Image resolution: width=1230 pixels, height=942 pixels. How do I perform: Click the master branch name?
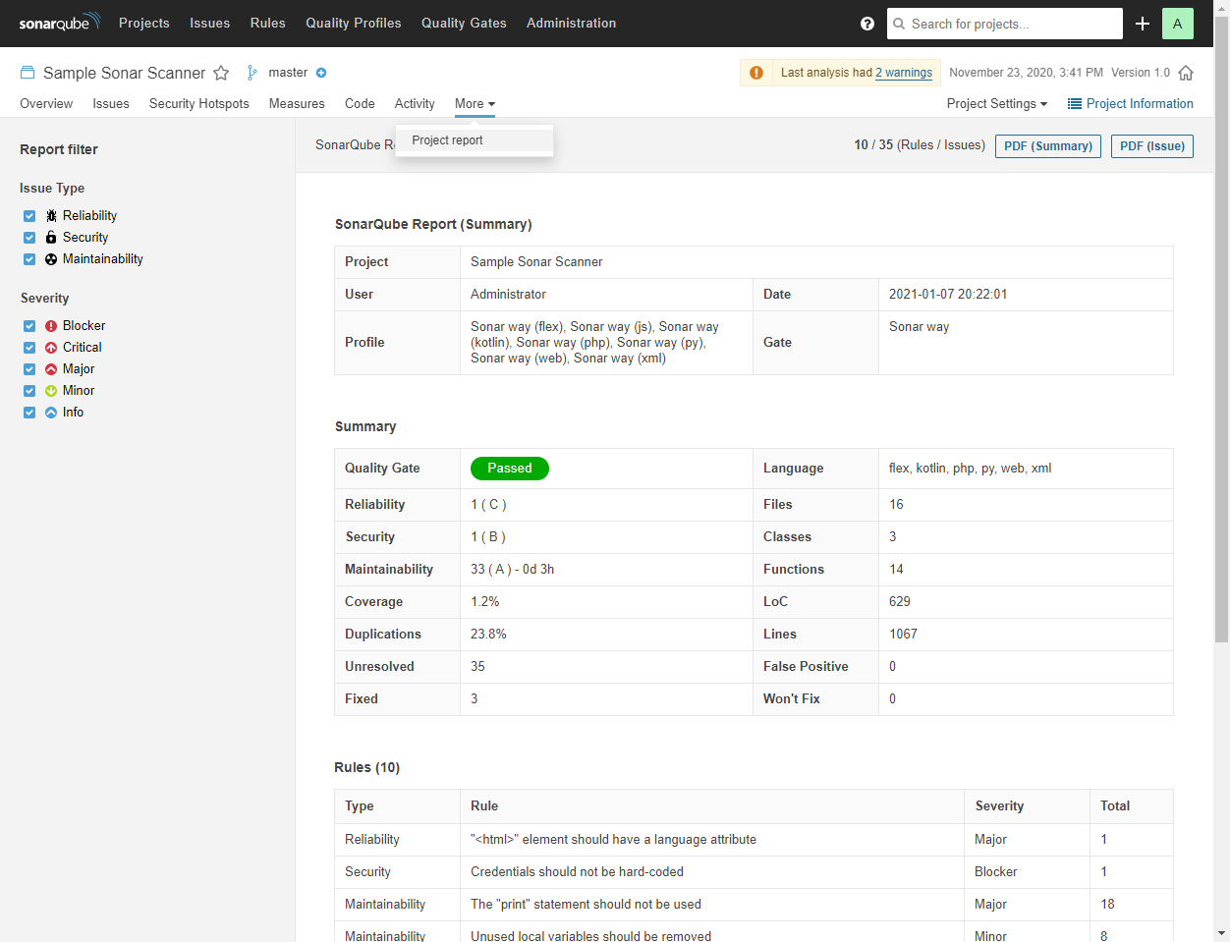point(288,73)
